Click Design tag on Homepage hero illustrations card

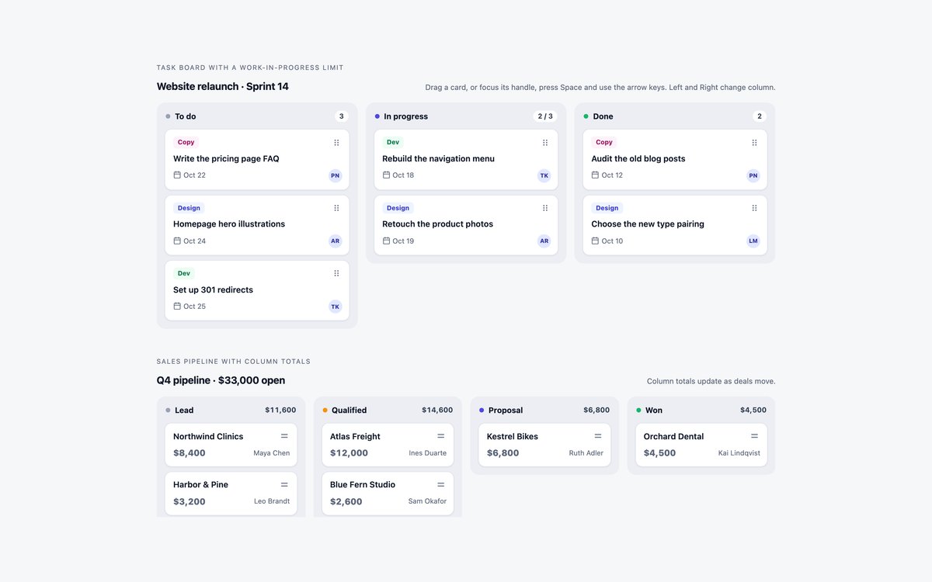point(189,208)
